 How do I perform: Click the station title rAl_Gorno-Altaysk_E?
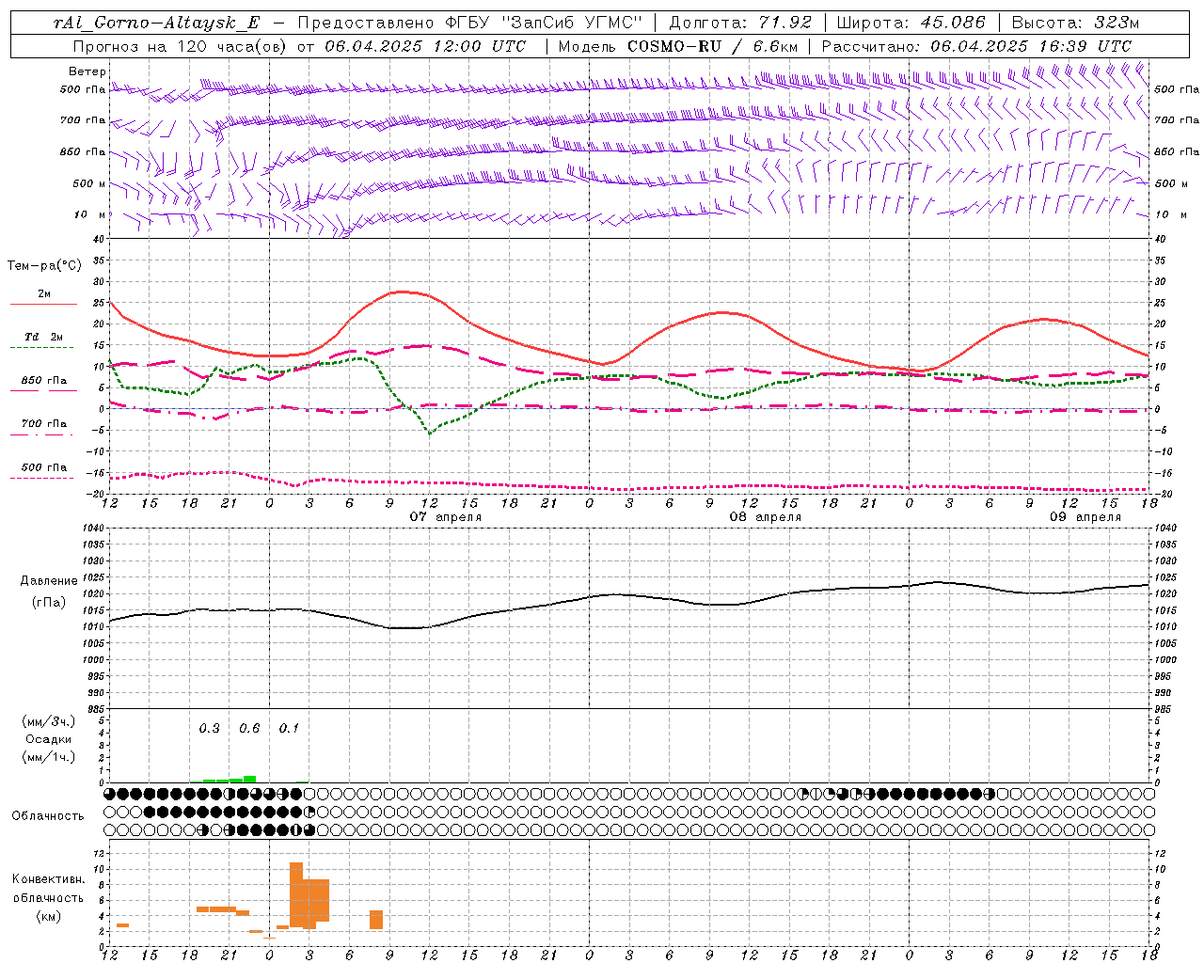tap(157, 23)
